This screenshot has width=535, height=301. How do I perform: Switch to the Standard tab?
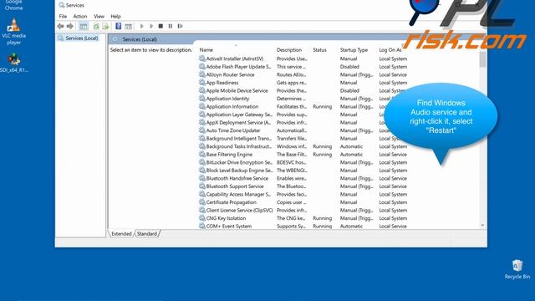[x=147, y=234]
